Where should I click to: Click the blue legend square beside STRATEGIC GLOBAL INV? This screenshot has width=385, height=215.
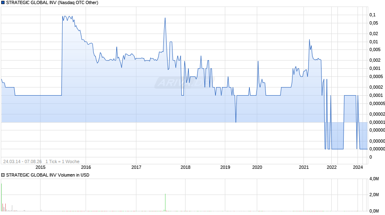click(x=3, y=3)
